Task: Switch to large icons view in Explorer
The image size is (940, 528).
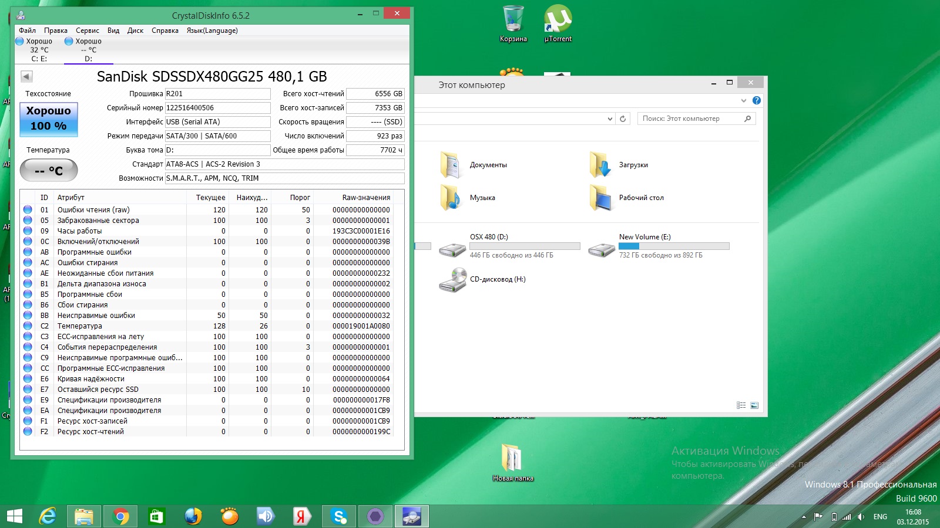Action: coord(754,405)
